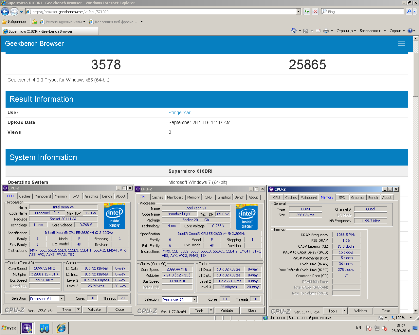Click the Intel Xeon logo in Processor #2 window

(x=247, y=217)
